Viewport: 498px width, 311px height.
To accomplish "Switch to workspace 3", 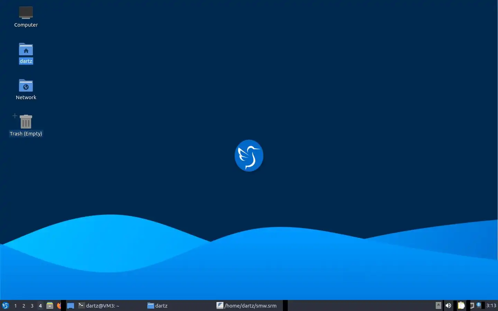I will [x=32, y=305].
